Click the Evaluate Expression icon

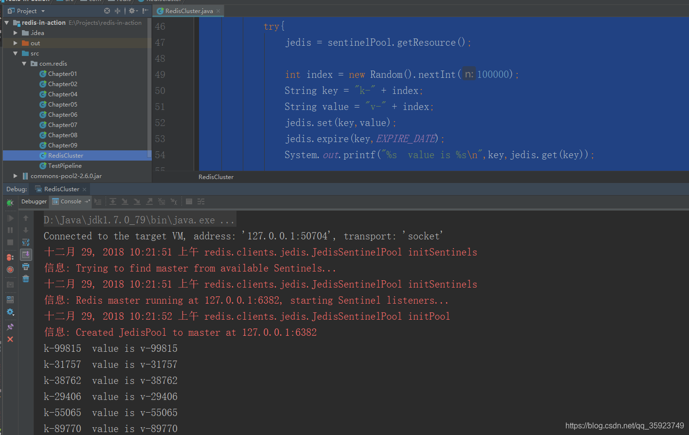189,201
